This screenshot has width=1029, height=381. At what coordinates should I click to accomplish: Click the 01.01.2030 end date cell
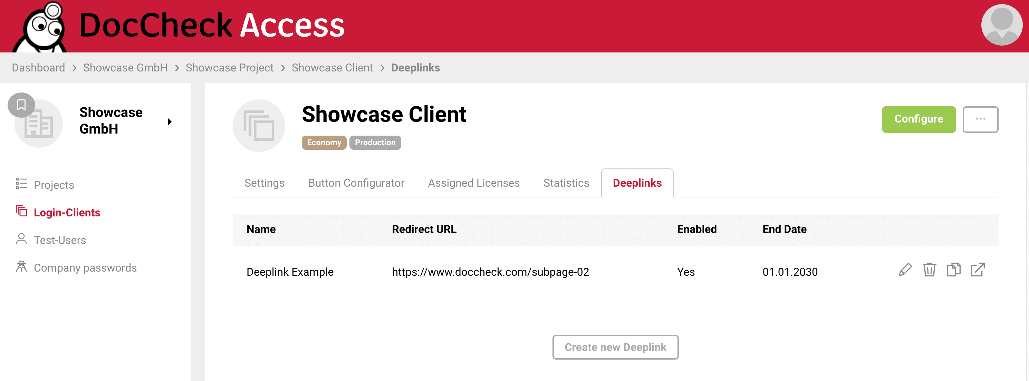790,272
